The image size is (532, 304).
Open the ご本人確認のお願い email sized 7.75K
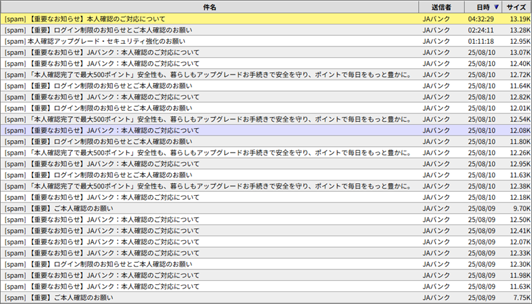point(266,298)
